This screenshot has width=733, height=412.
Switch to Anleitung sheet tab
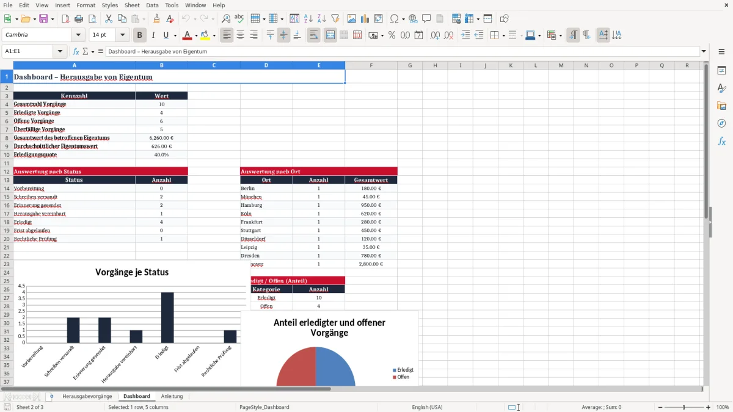(172, 396)
